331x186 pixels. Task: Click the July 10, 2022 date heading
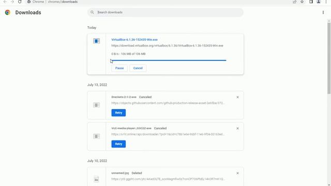pyautogui.click(x=97, y=161)
